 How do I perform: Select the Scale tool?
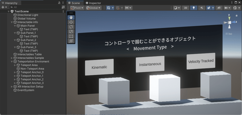pos(71,32)
